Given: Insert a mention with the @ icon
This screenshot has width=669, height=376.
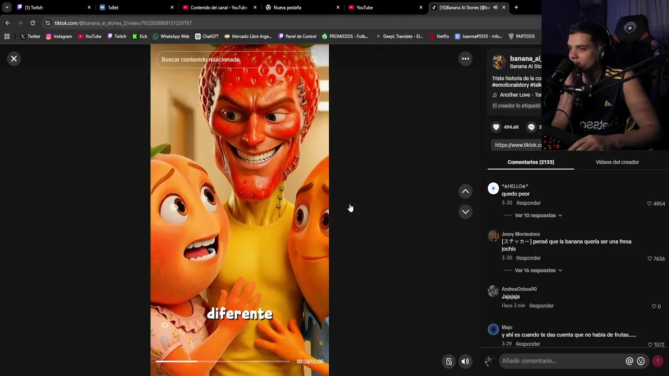Looking at the screenshot, I should pos(629,361).
